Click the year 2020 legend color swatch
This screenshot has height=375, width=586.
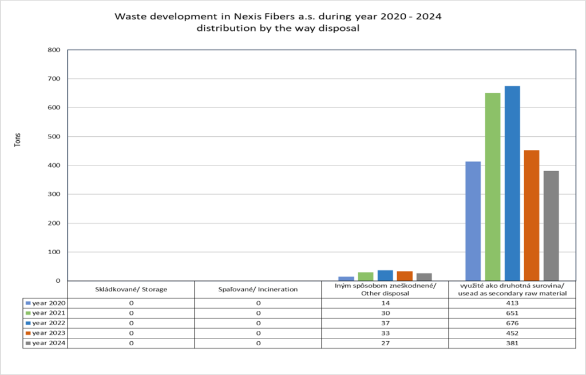pos(28,303)
